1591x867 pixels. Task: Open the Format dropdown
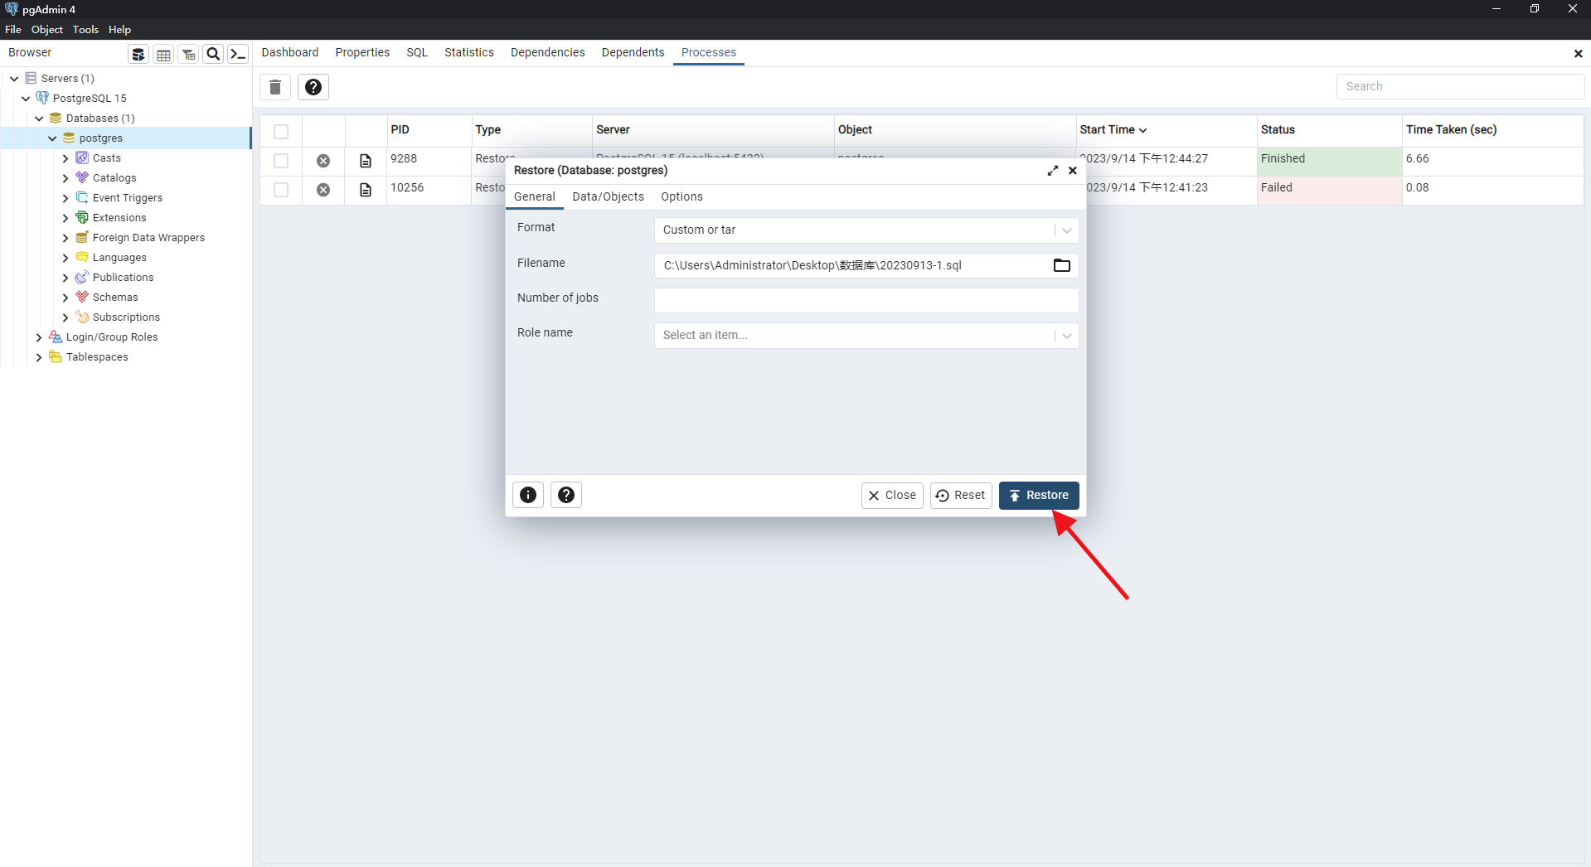[x=866, y=230]
